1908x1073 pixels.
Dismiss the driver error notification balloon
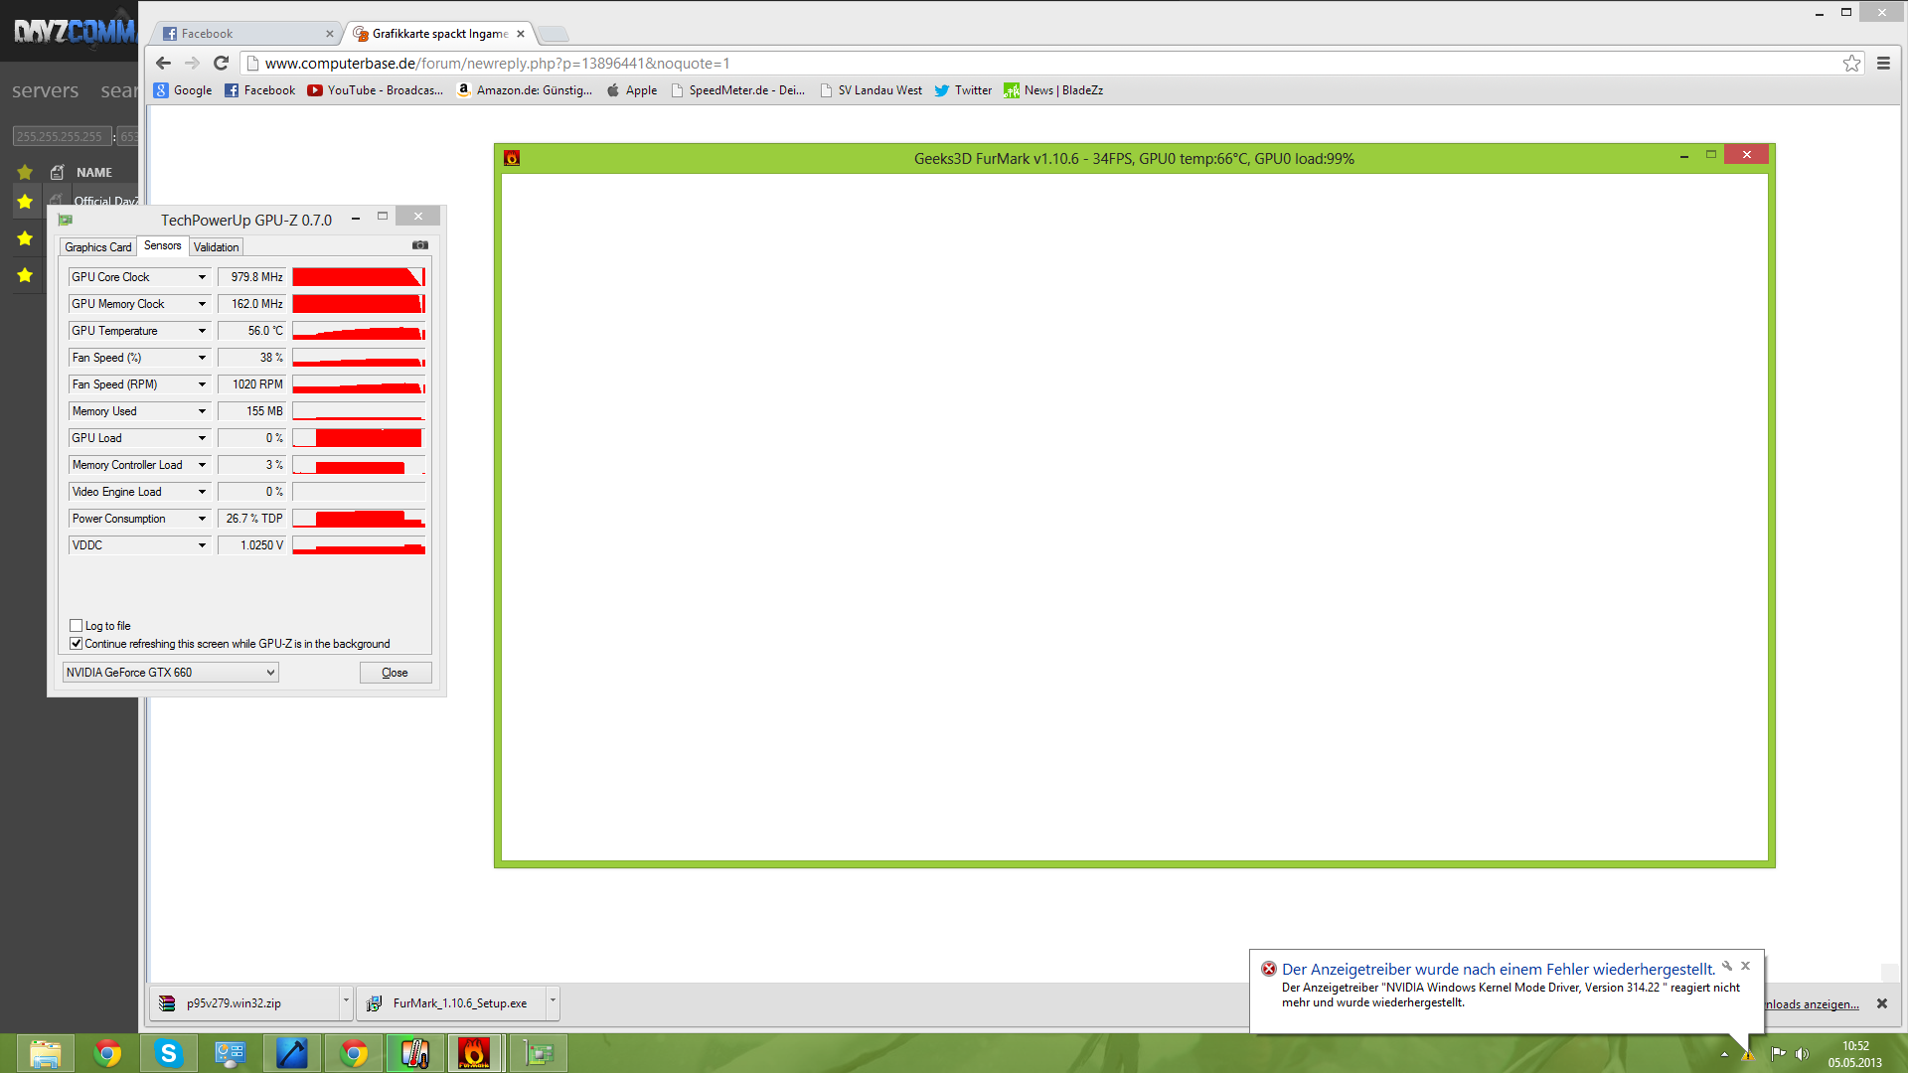click(1745, 966)
